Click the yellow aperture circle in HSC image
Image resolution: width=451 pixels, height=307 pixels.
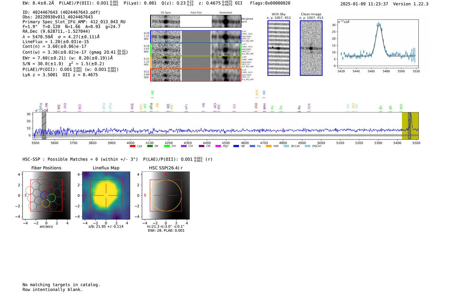point(166,196)
